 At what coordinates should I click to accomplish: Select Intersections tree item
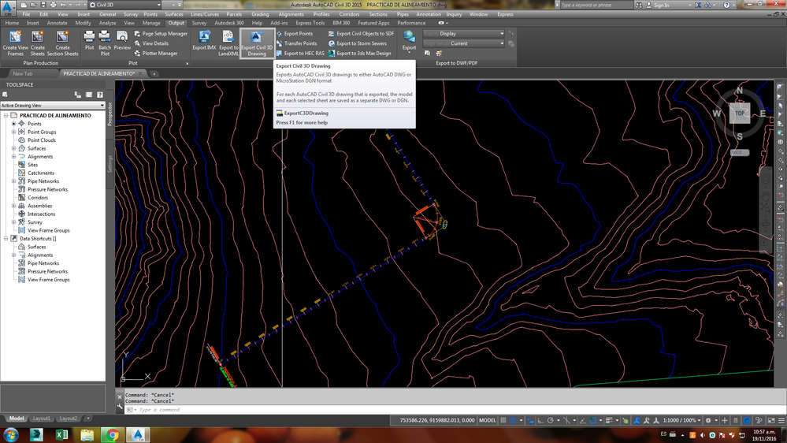pyautogui.click(x=41, y=214)
